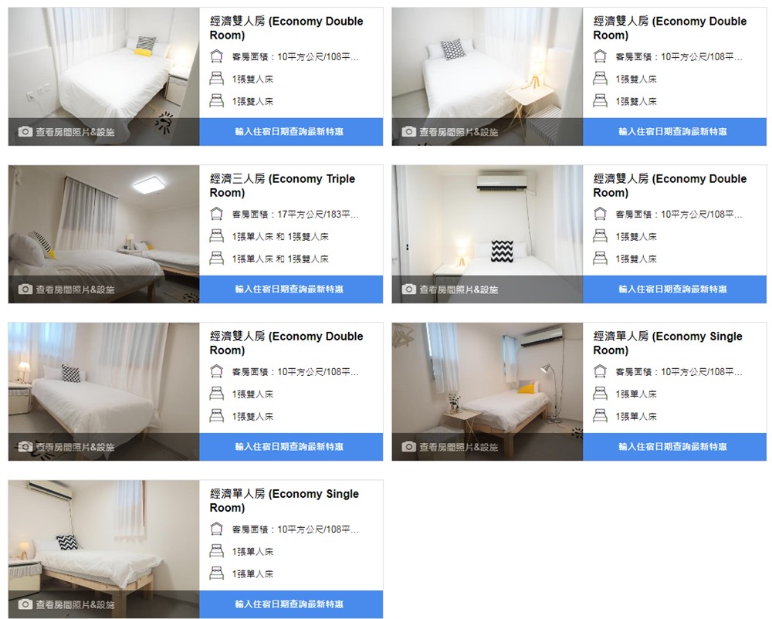Click camera icon on yellow-pillow double room photo

pos(25,132)
